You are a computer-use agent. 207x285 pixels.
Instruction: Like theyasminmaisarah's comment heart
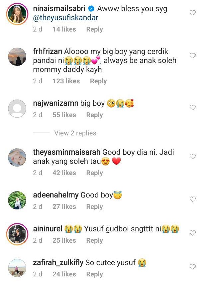coord(192,156)
